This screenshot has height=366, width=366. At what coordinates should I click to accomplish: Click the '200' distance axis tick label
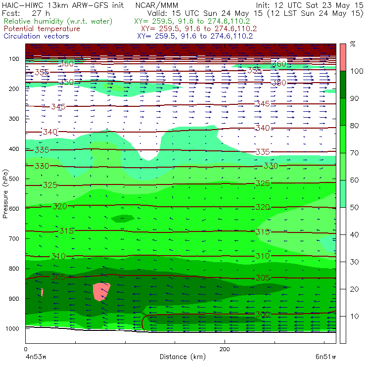pos(225,349)
